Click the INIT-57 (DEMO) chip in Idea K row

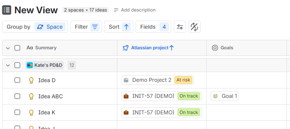point(161,112)
